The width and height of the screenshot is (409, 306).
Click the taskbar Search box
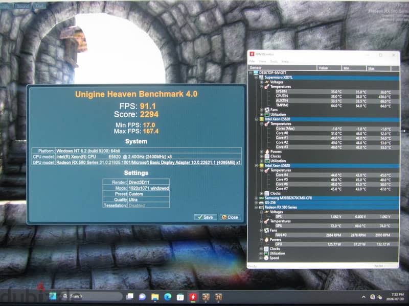91,296
